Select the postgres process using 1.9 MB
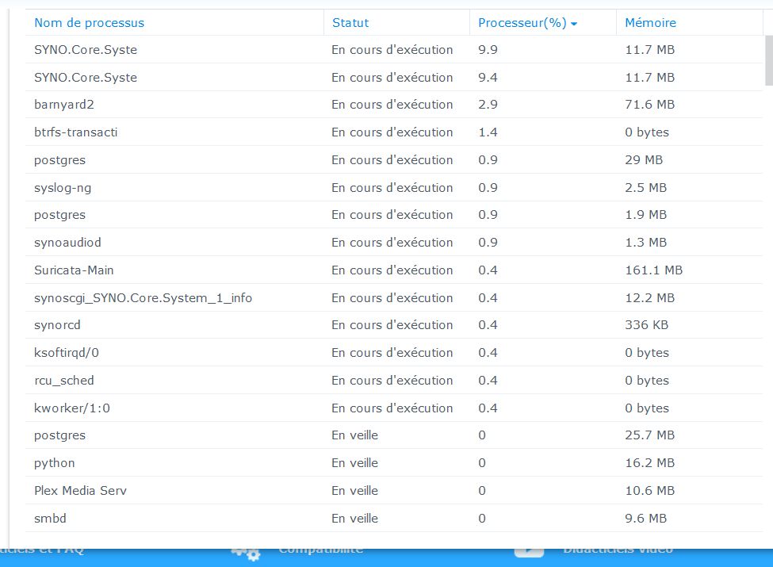 [x=394, y=214]
